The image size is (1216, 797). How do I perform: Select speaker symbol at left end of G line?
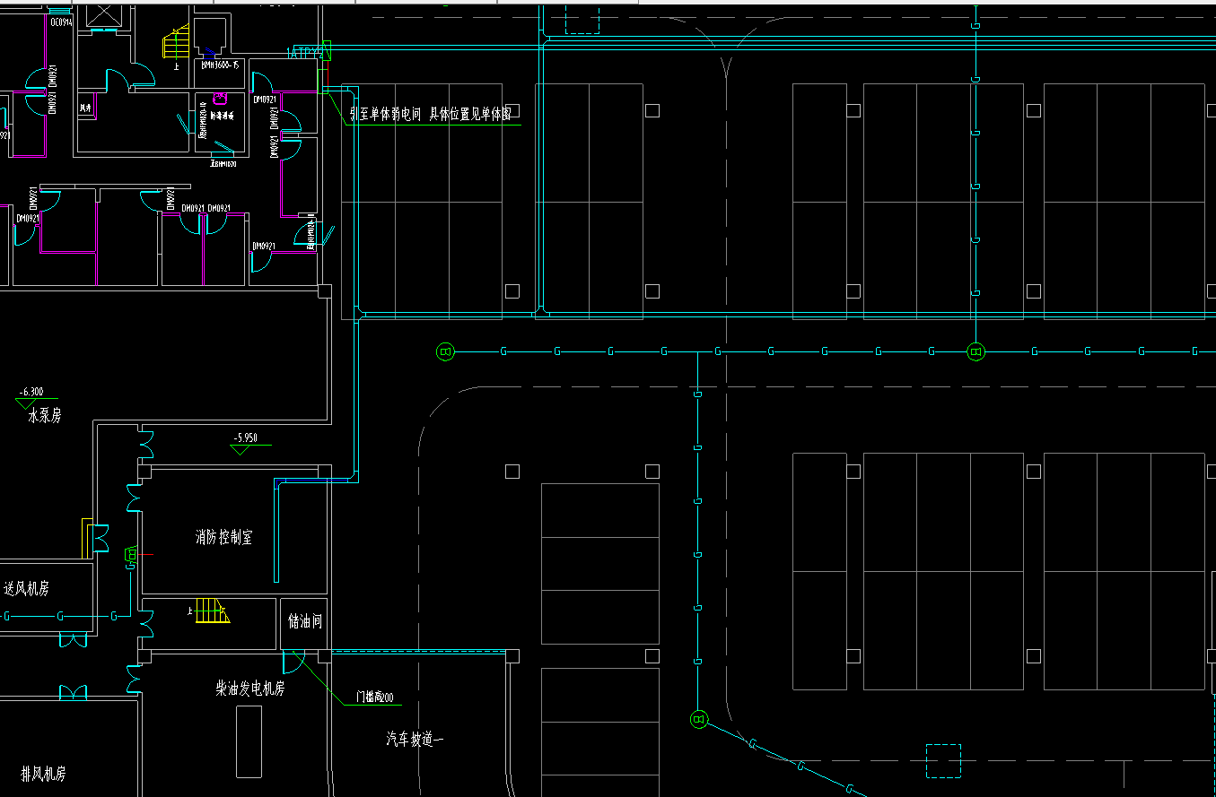pyautogui.click(x=446, y=351)
